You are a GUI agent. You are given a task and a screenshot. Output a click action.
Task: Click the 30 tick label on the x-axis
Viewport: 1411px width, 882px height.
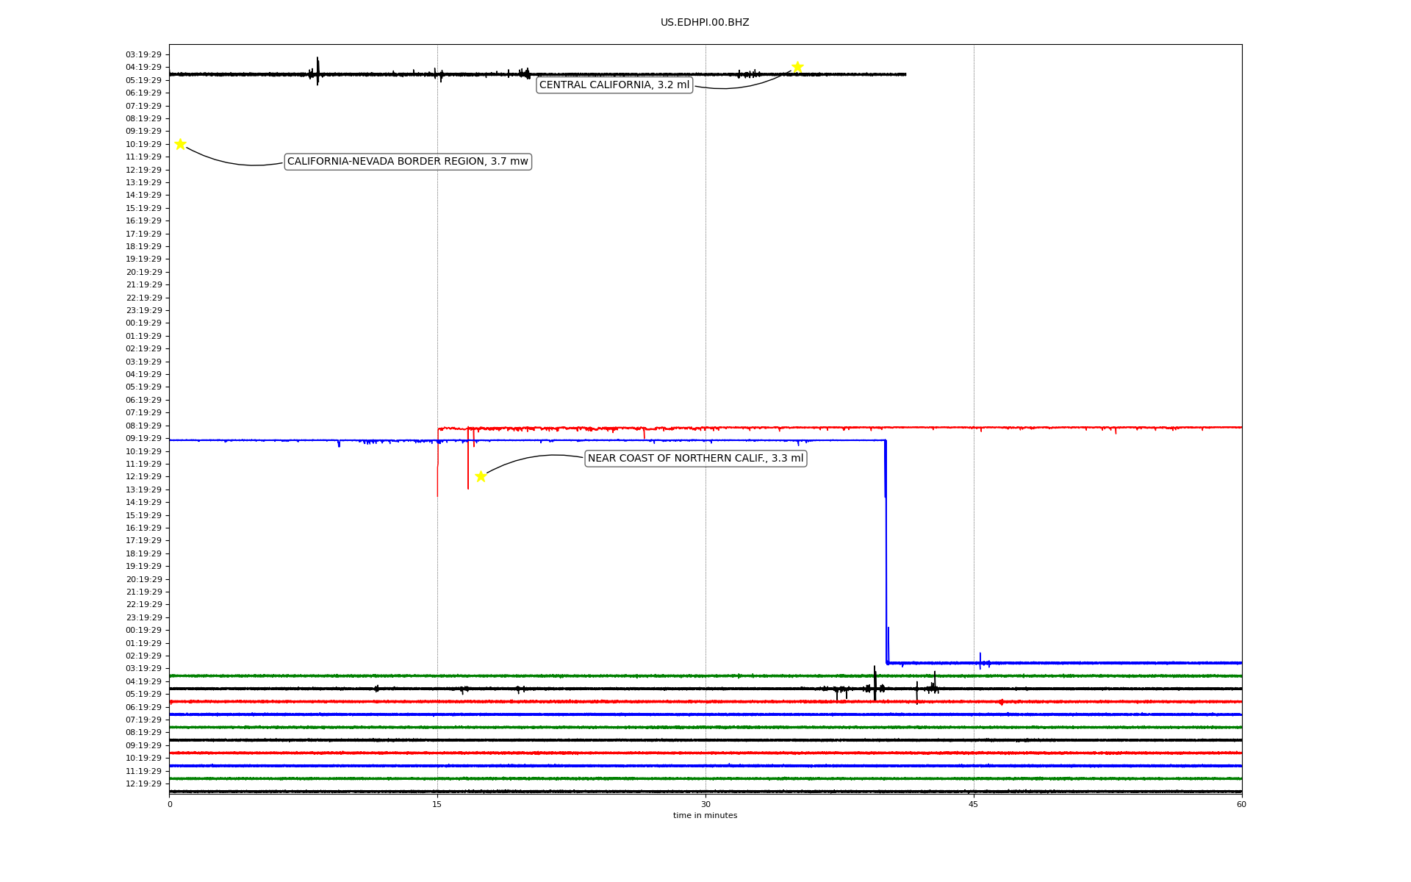[705, 804]
